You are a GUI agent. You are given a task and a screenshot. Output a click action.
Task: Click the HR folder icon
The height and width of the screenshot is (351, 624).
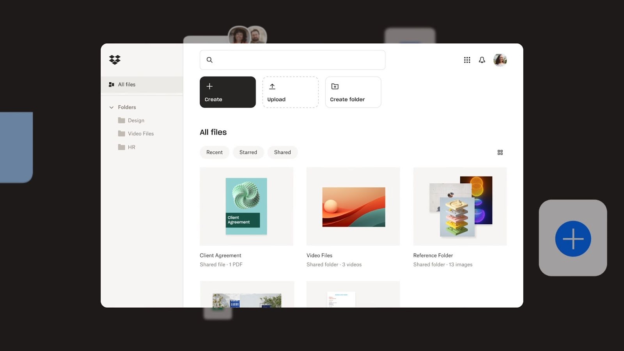[x=121, y=147]
